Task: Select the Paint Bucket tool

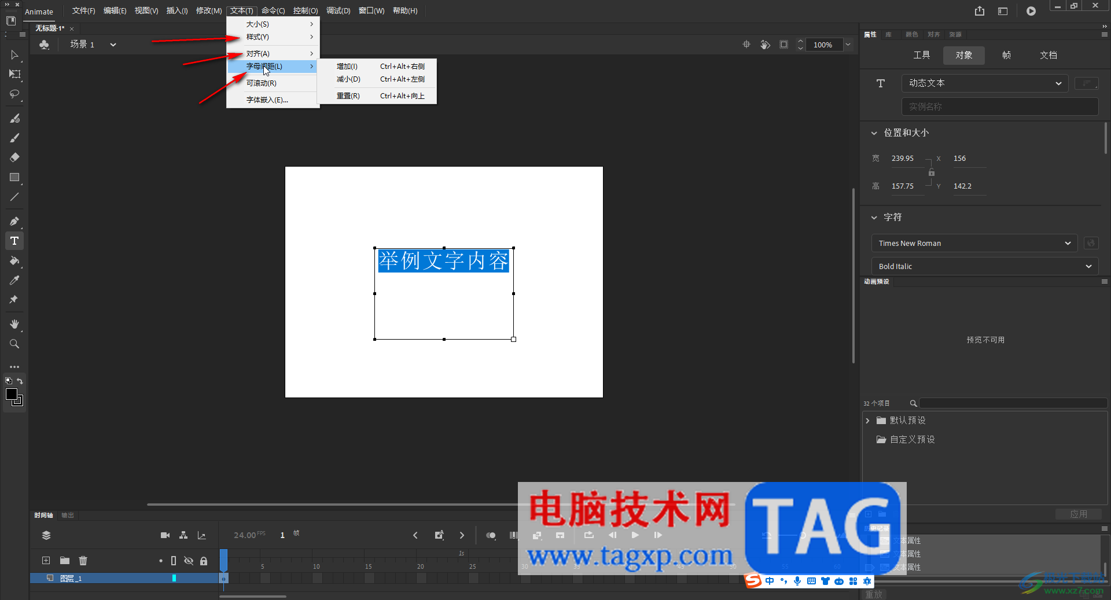Action: pyautogui.click(x=14, y=260)
